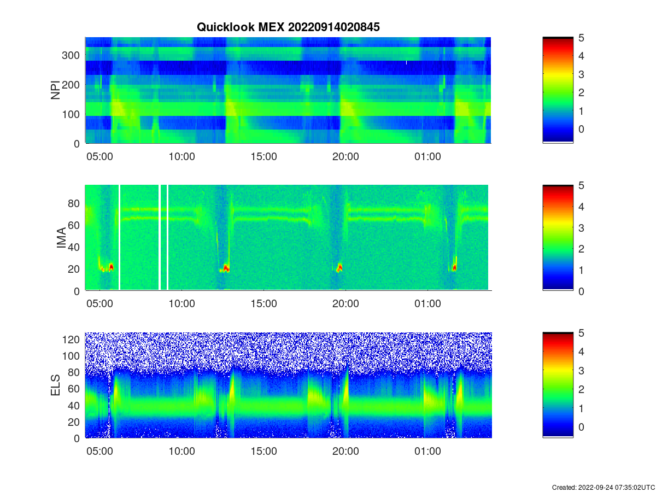Click the 3 label on the NPI colorbar
This screenshot has height=492, width=656.
coord(582,74)
